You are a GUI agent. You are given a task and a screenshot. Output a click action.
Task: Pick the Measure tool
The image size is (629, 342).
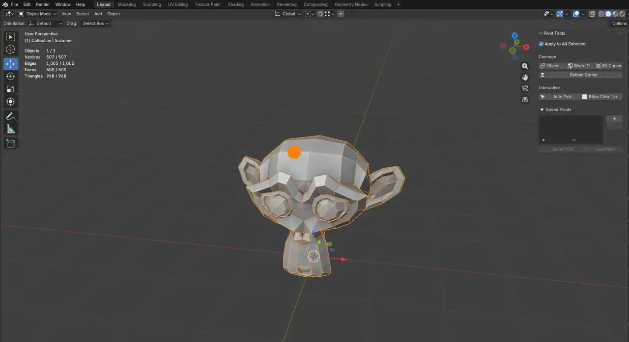(10, 129)
